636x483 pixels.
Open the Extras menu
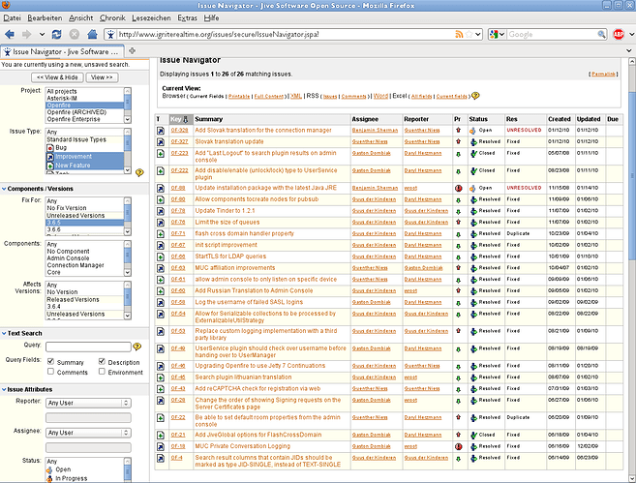187,18
